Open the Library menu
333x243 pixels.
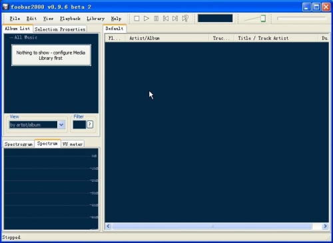(x=95, y=19)
